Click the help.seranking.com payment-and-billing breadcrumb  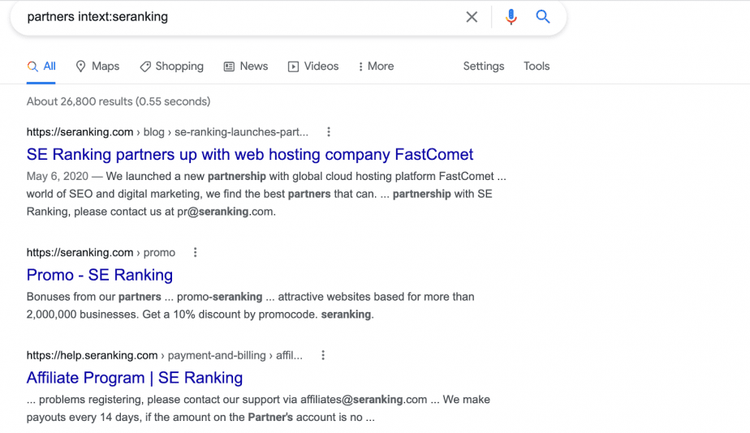pyautogui.click(x=165, y=355)
